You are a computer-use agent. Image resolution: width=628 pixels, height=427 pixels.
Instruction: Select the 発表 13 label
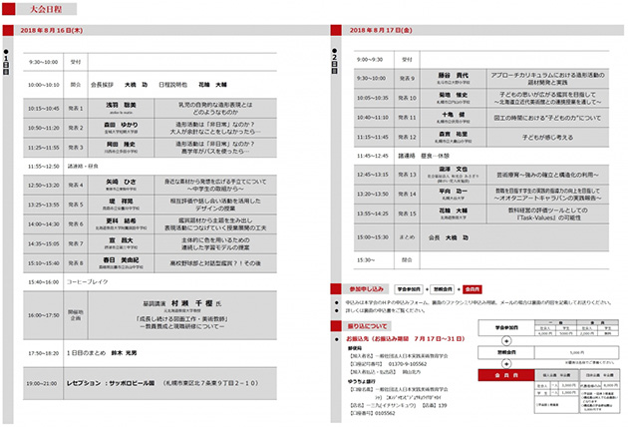(408, 175)
